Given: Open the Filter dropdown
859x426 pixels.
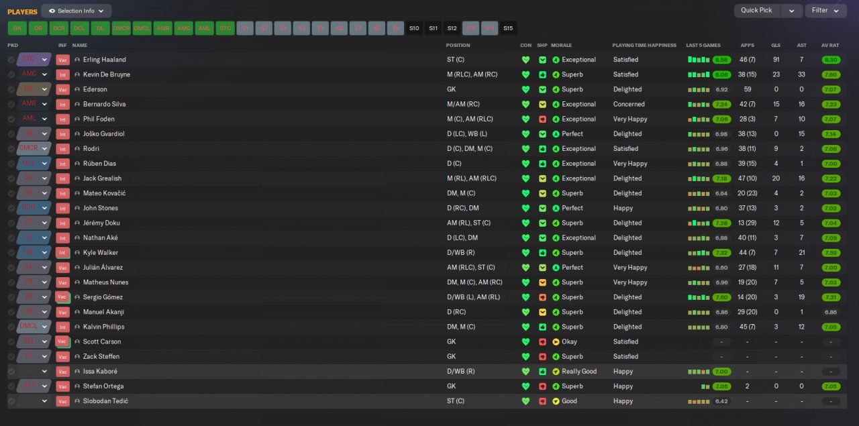Looking at the screenshot, I should click(825, 11).
